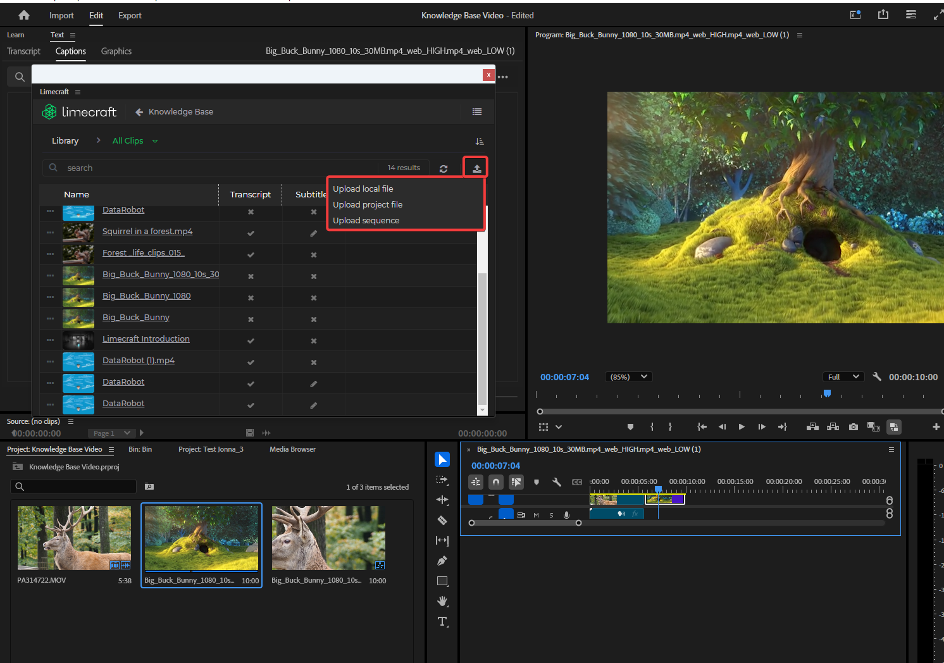
Task: Choose Upload local file
Action: click(363, 189)
